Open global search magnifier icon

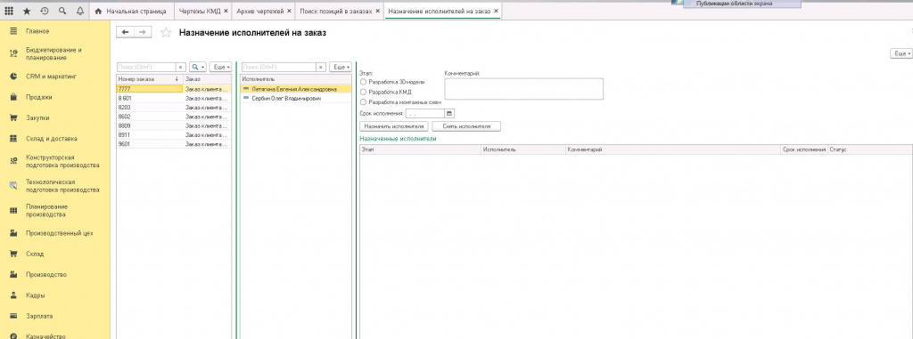tap(62, 11)
